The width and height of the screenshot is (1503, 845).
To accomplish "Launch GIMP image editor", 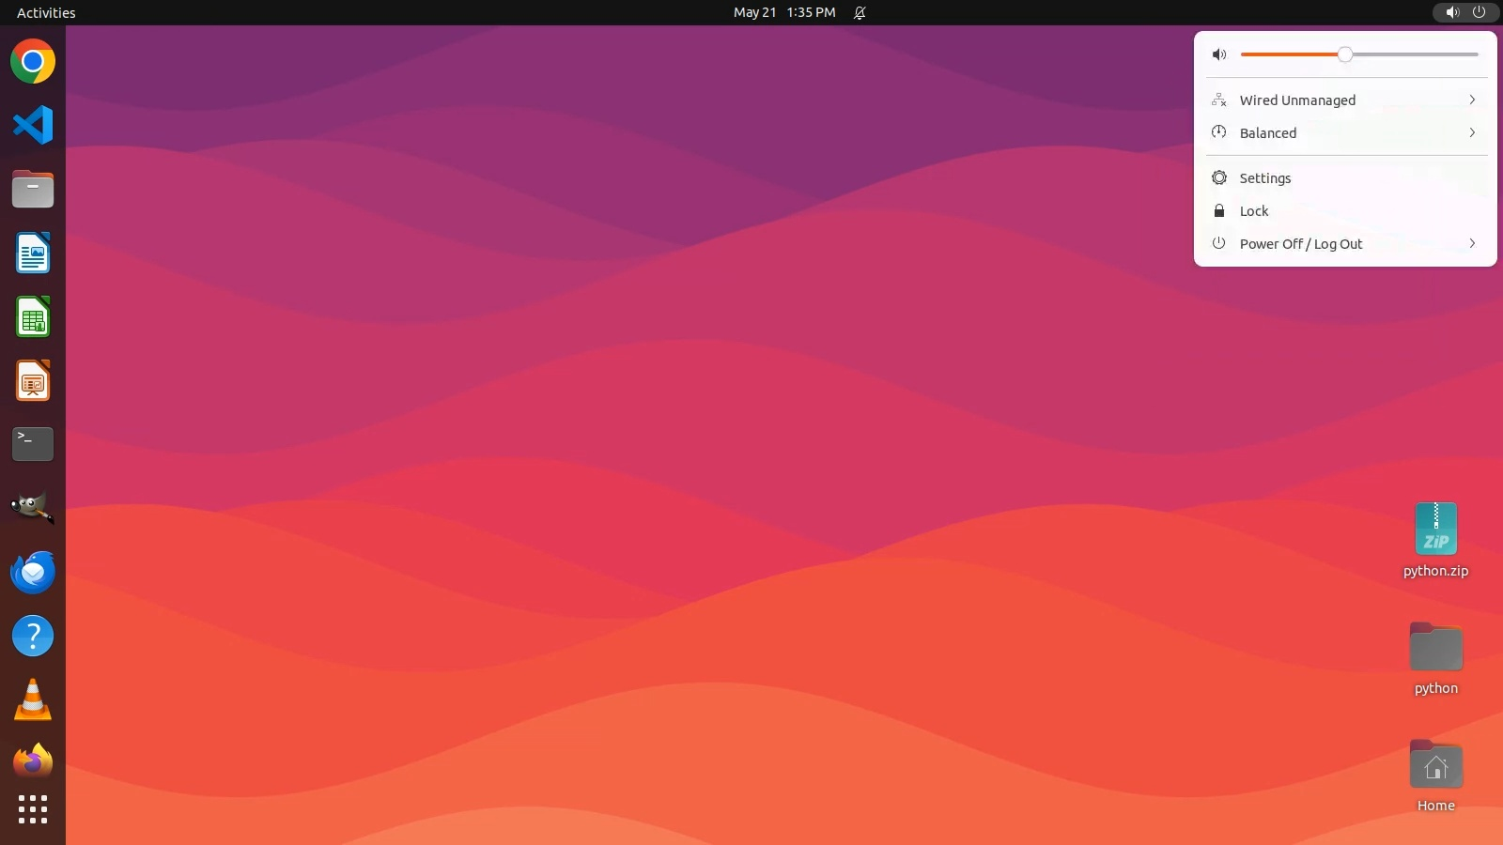I will 33,508.
